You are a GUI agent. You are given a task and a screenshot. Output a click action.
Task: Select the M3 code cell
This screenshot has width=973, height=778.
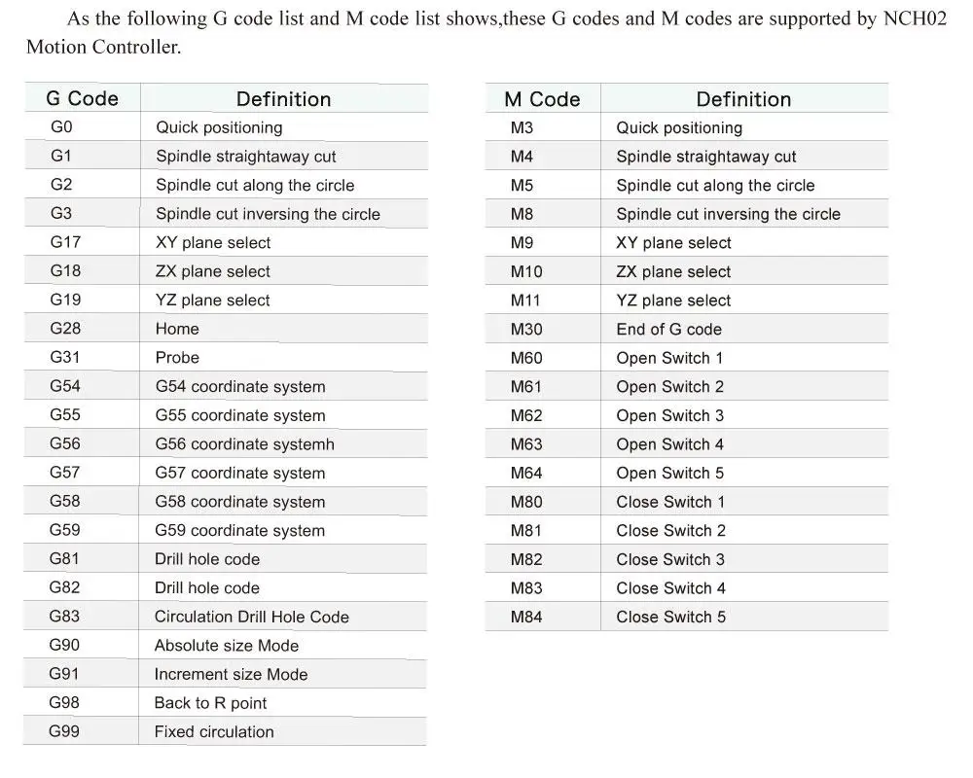(x=542, y=127)
